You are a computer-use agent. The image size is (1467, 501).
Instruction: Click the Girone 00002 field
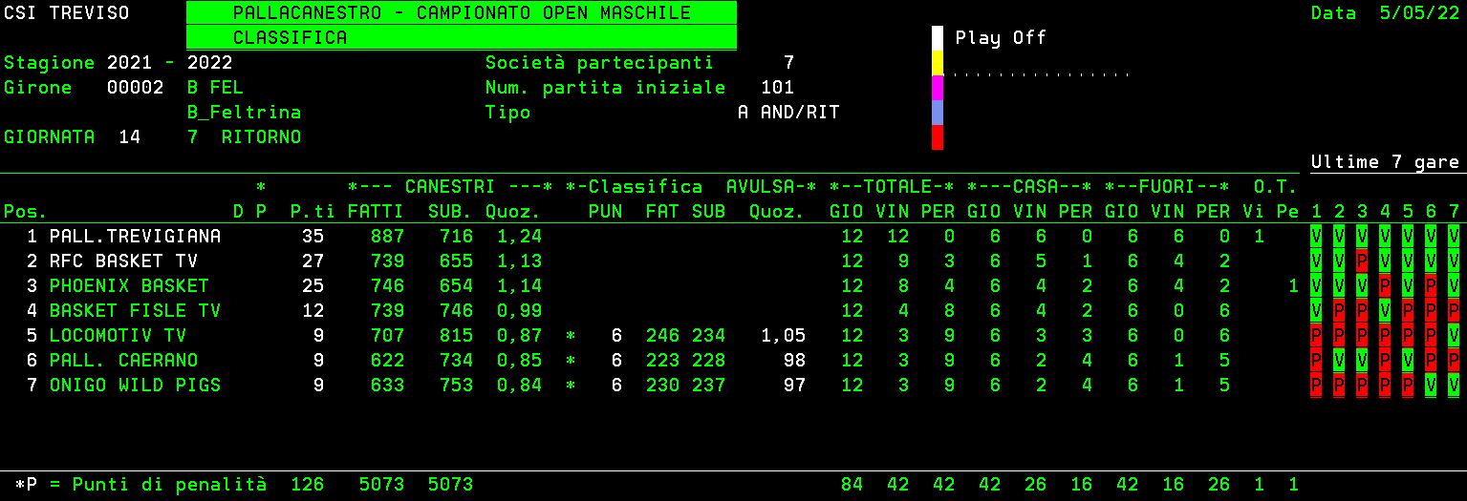129,88
